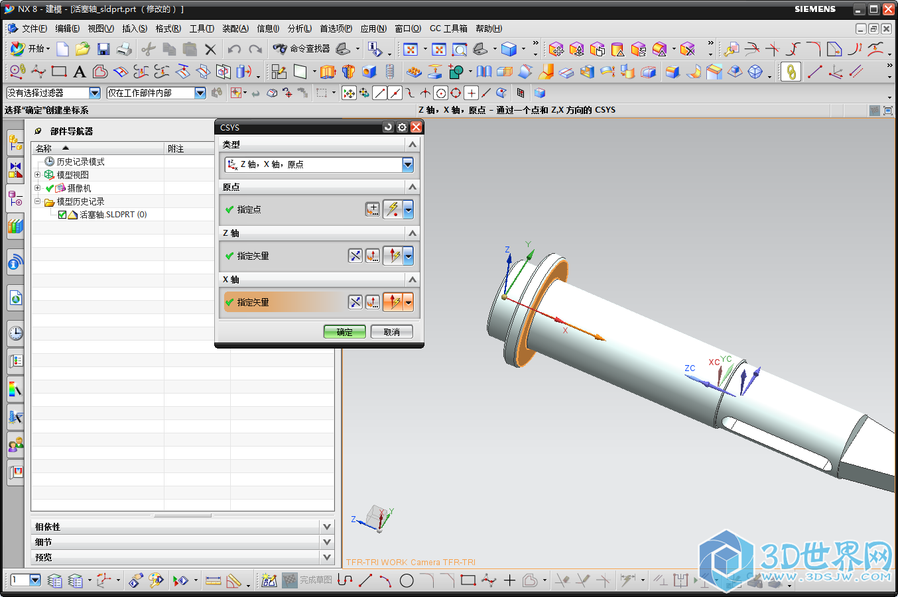Open the Assembly Navigator sidebar icon
Viewport: 898px width, 597px height.
coord(15,141)
